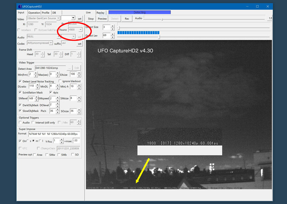Open the dropdown next to the Video source
The image size is (287, 204).
pos(73,18)
